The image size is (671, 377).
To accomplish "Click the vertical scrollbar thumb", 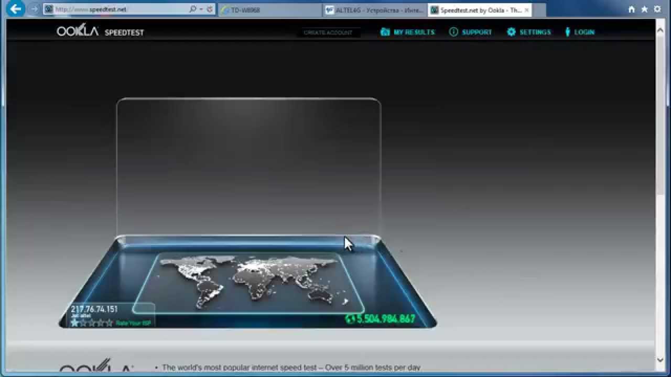I will point(661,115).
